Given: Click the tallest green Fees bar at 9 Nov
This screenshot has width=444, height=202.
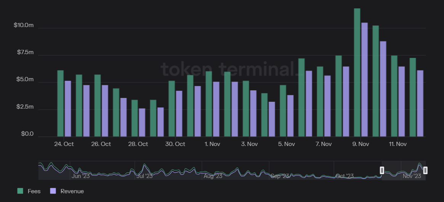Looking at the screenshot, I should click(x=357, y=72).
